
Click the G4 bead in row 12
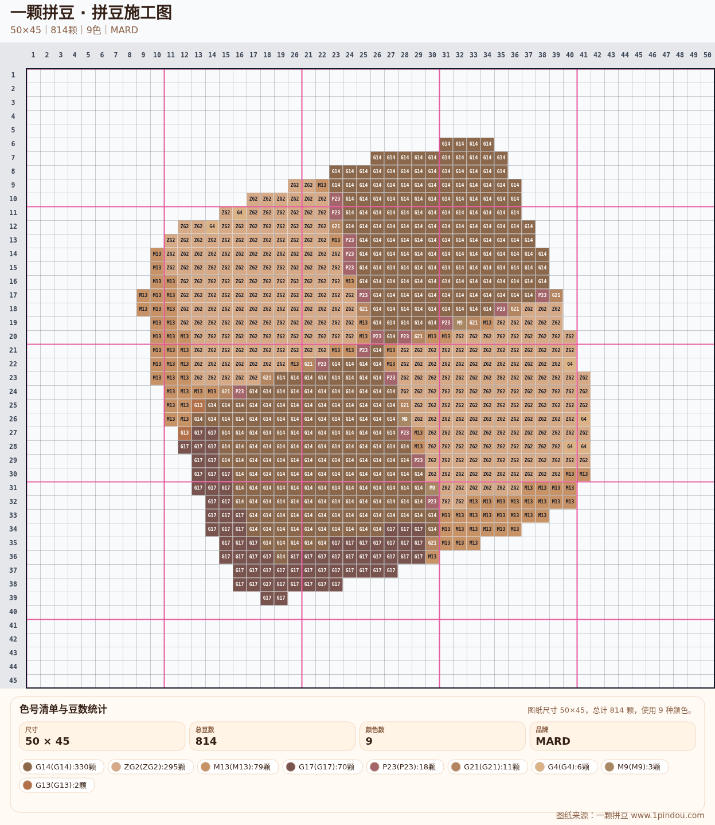[212, 226]
